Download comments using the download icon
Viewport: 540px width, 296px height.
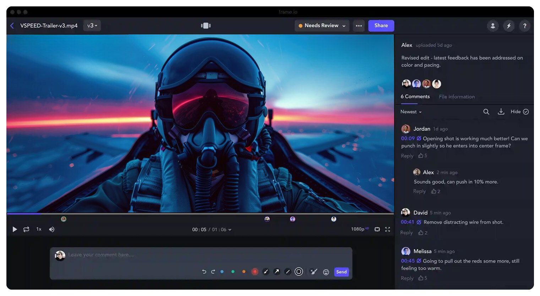click(501, 112)
